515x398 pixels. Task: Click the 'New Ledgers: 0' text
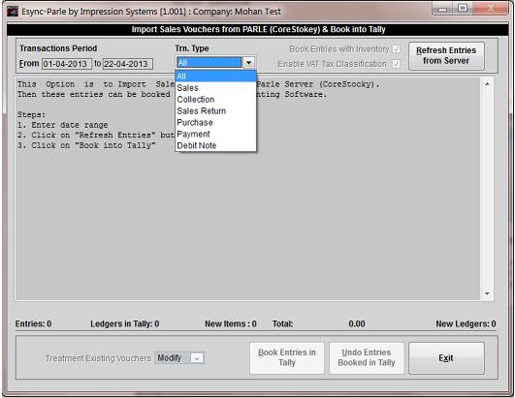coord(466,323)
